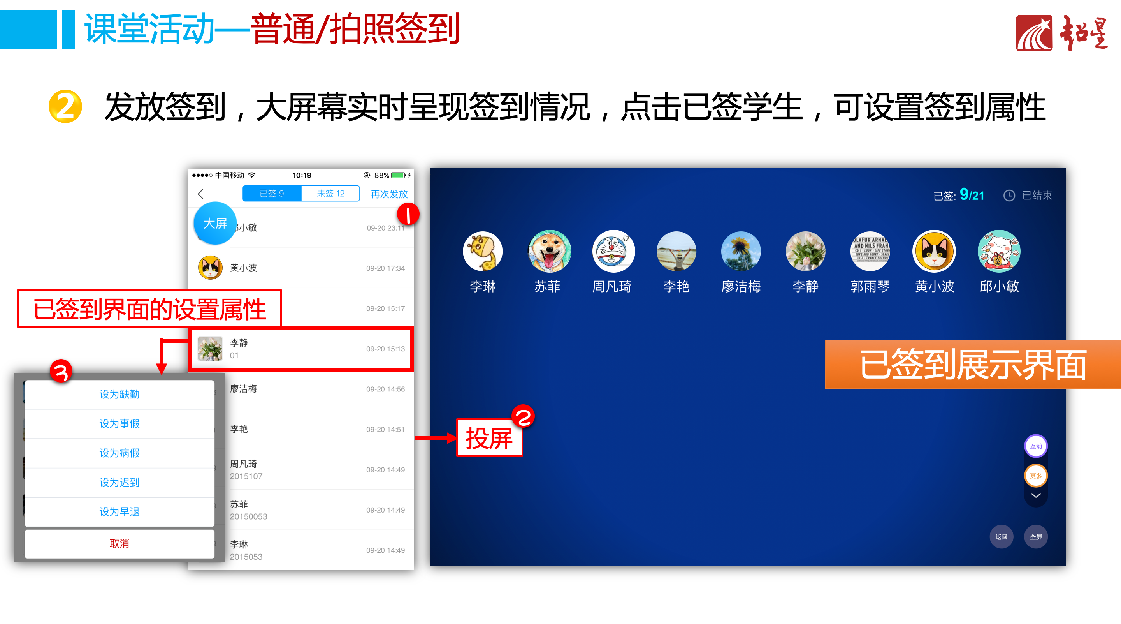Click the 全屏 round button
This screenshot has height=624, width=1121.
point(1036,536)
